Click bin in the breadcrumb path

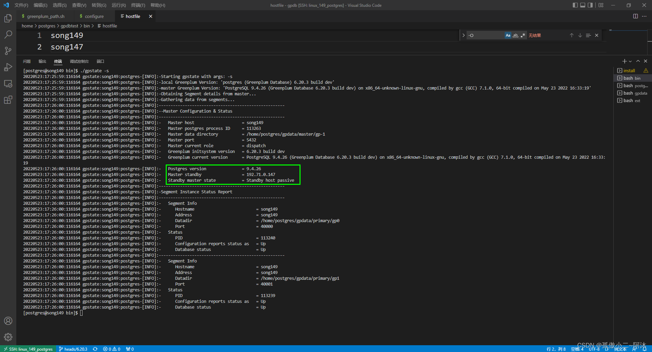click(87, 26)
